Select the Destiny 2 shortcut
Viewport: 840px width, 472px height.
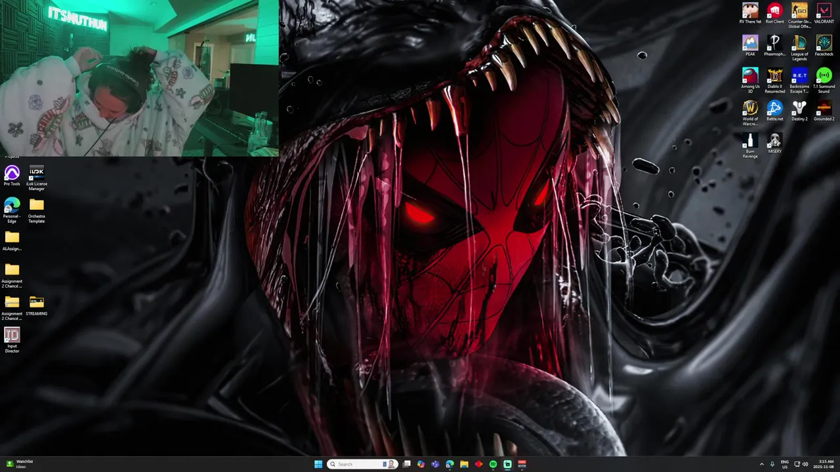pos(799,110)
